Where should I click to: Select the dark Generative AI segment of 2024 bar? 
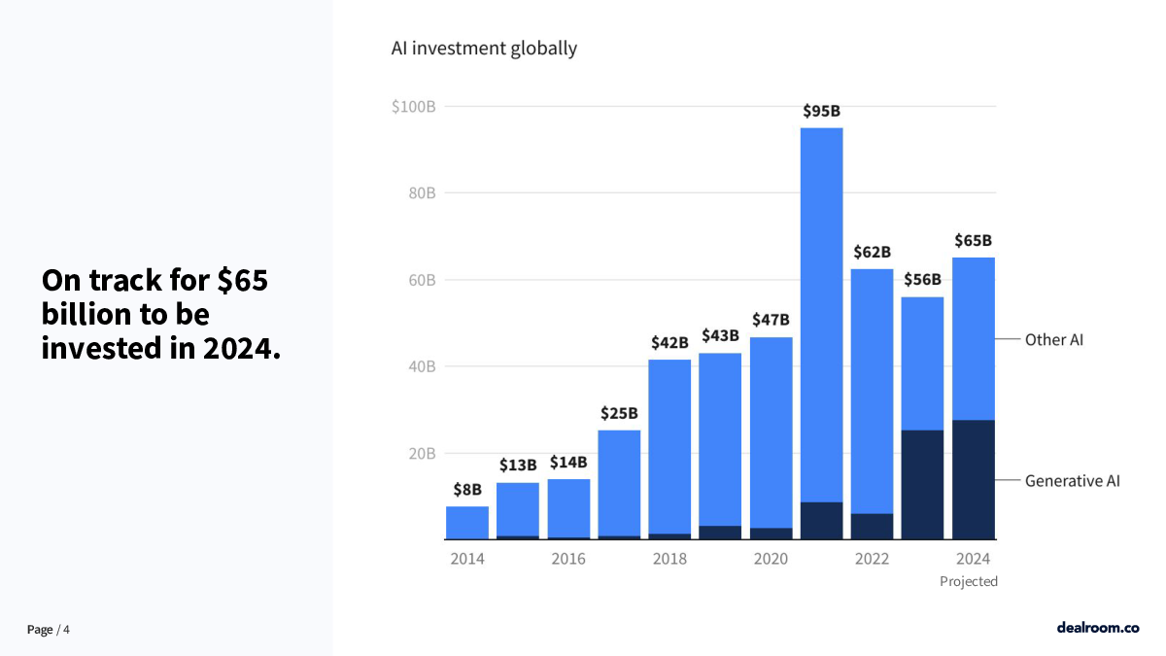pyautogui.click(x=974, y=479)
